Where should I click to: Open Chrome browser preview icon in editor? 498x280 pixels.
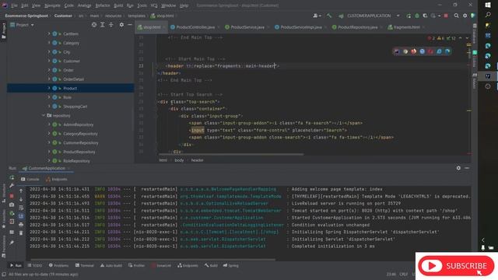point(405,51)
